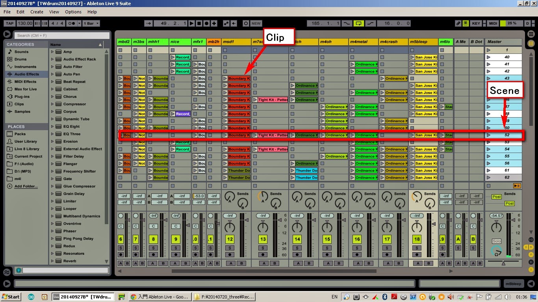Open the Groove Pool wave icon
Viewport: 538px width, 302px height.
(x=7, y=272)
